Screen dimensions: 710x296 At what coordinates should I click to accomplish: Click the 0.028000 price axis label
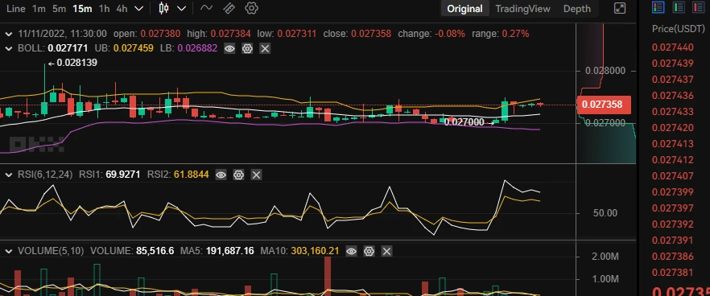[605, 71]
